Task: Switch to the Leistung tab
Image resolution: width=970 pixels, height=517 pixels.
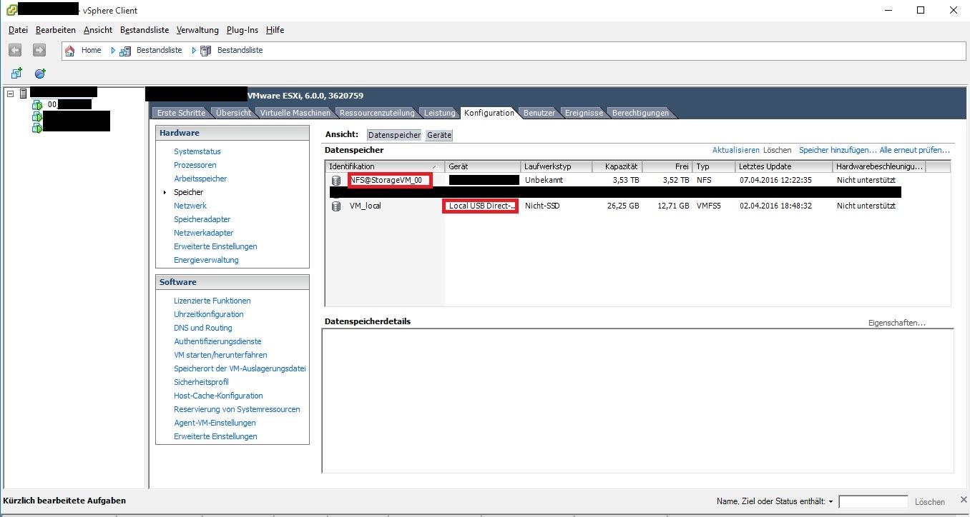Action: point(439,113)
